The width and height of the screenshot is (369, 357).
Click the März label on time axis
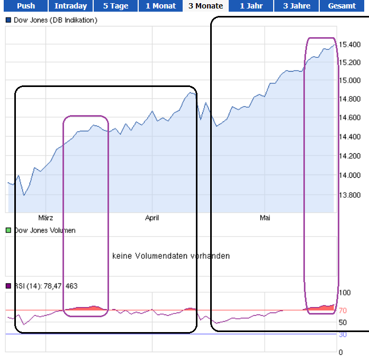tap(46, 217)
